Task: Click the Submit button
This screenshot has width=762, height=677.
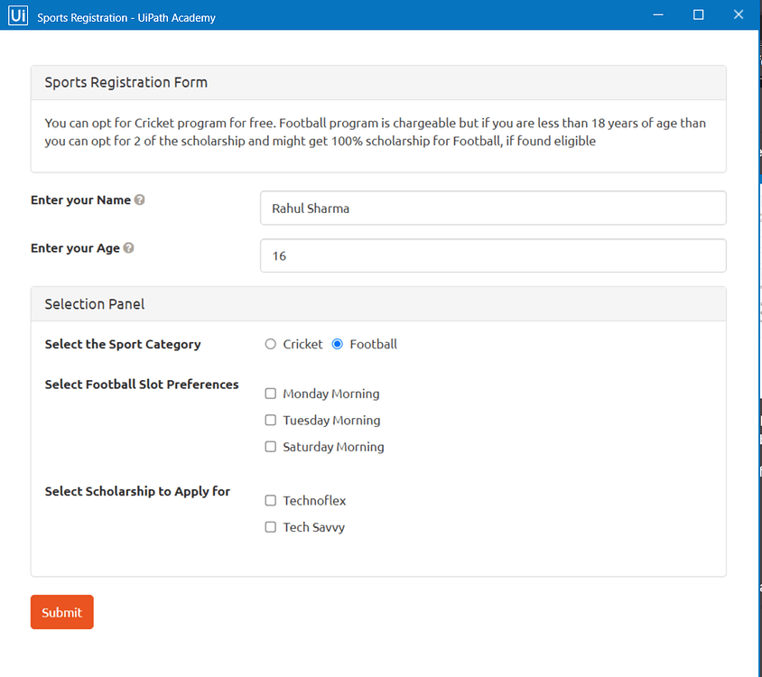Action: click(x=61, y=612)
